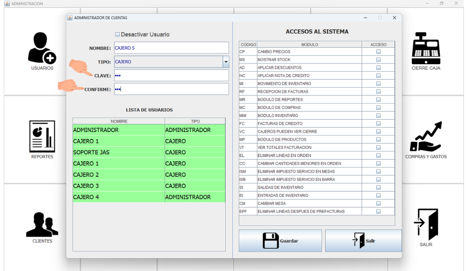Select CAJERO 3 in the user list
This screenshot has width=468, height=271.
(118, 186)
